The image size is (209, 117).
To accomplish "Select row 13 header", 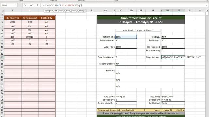I will pos(2,57).
